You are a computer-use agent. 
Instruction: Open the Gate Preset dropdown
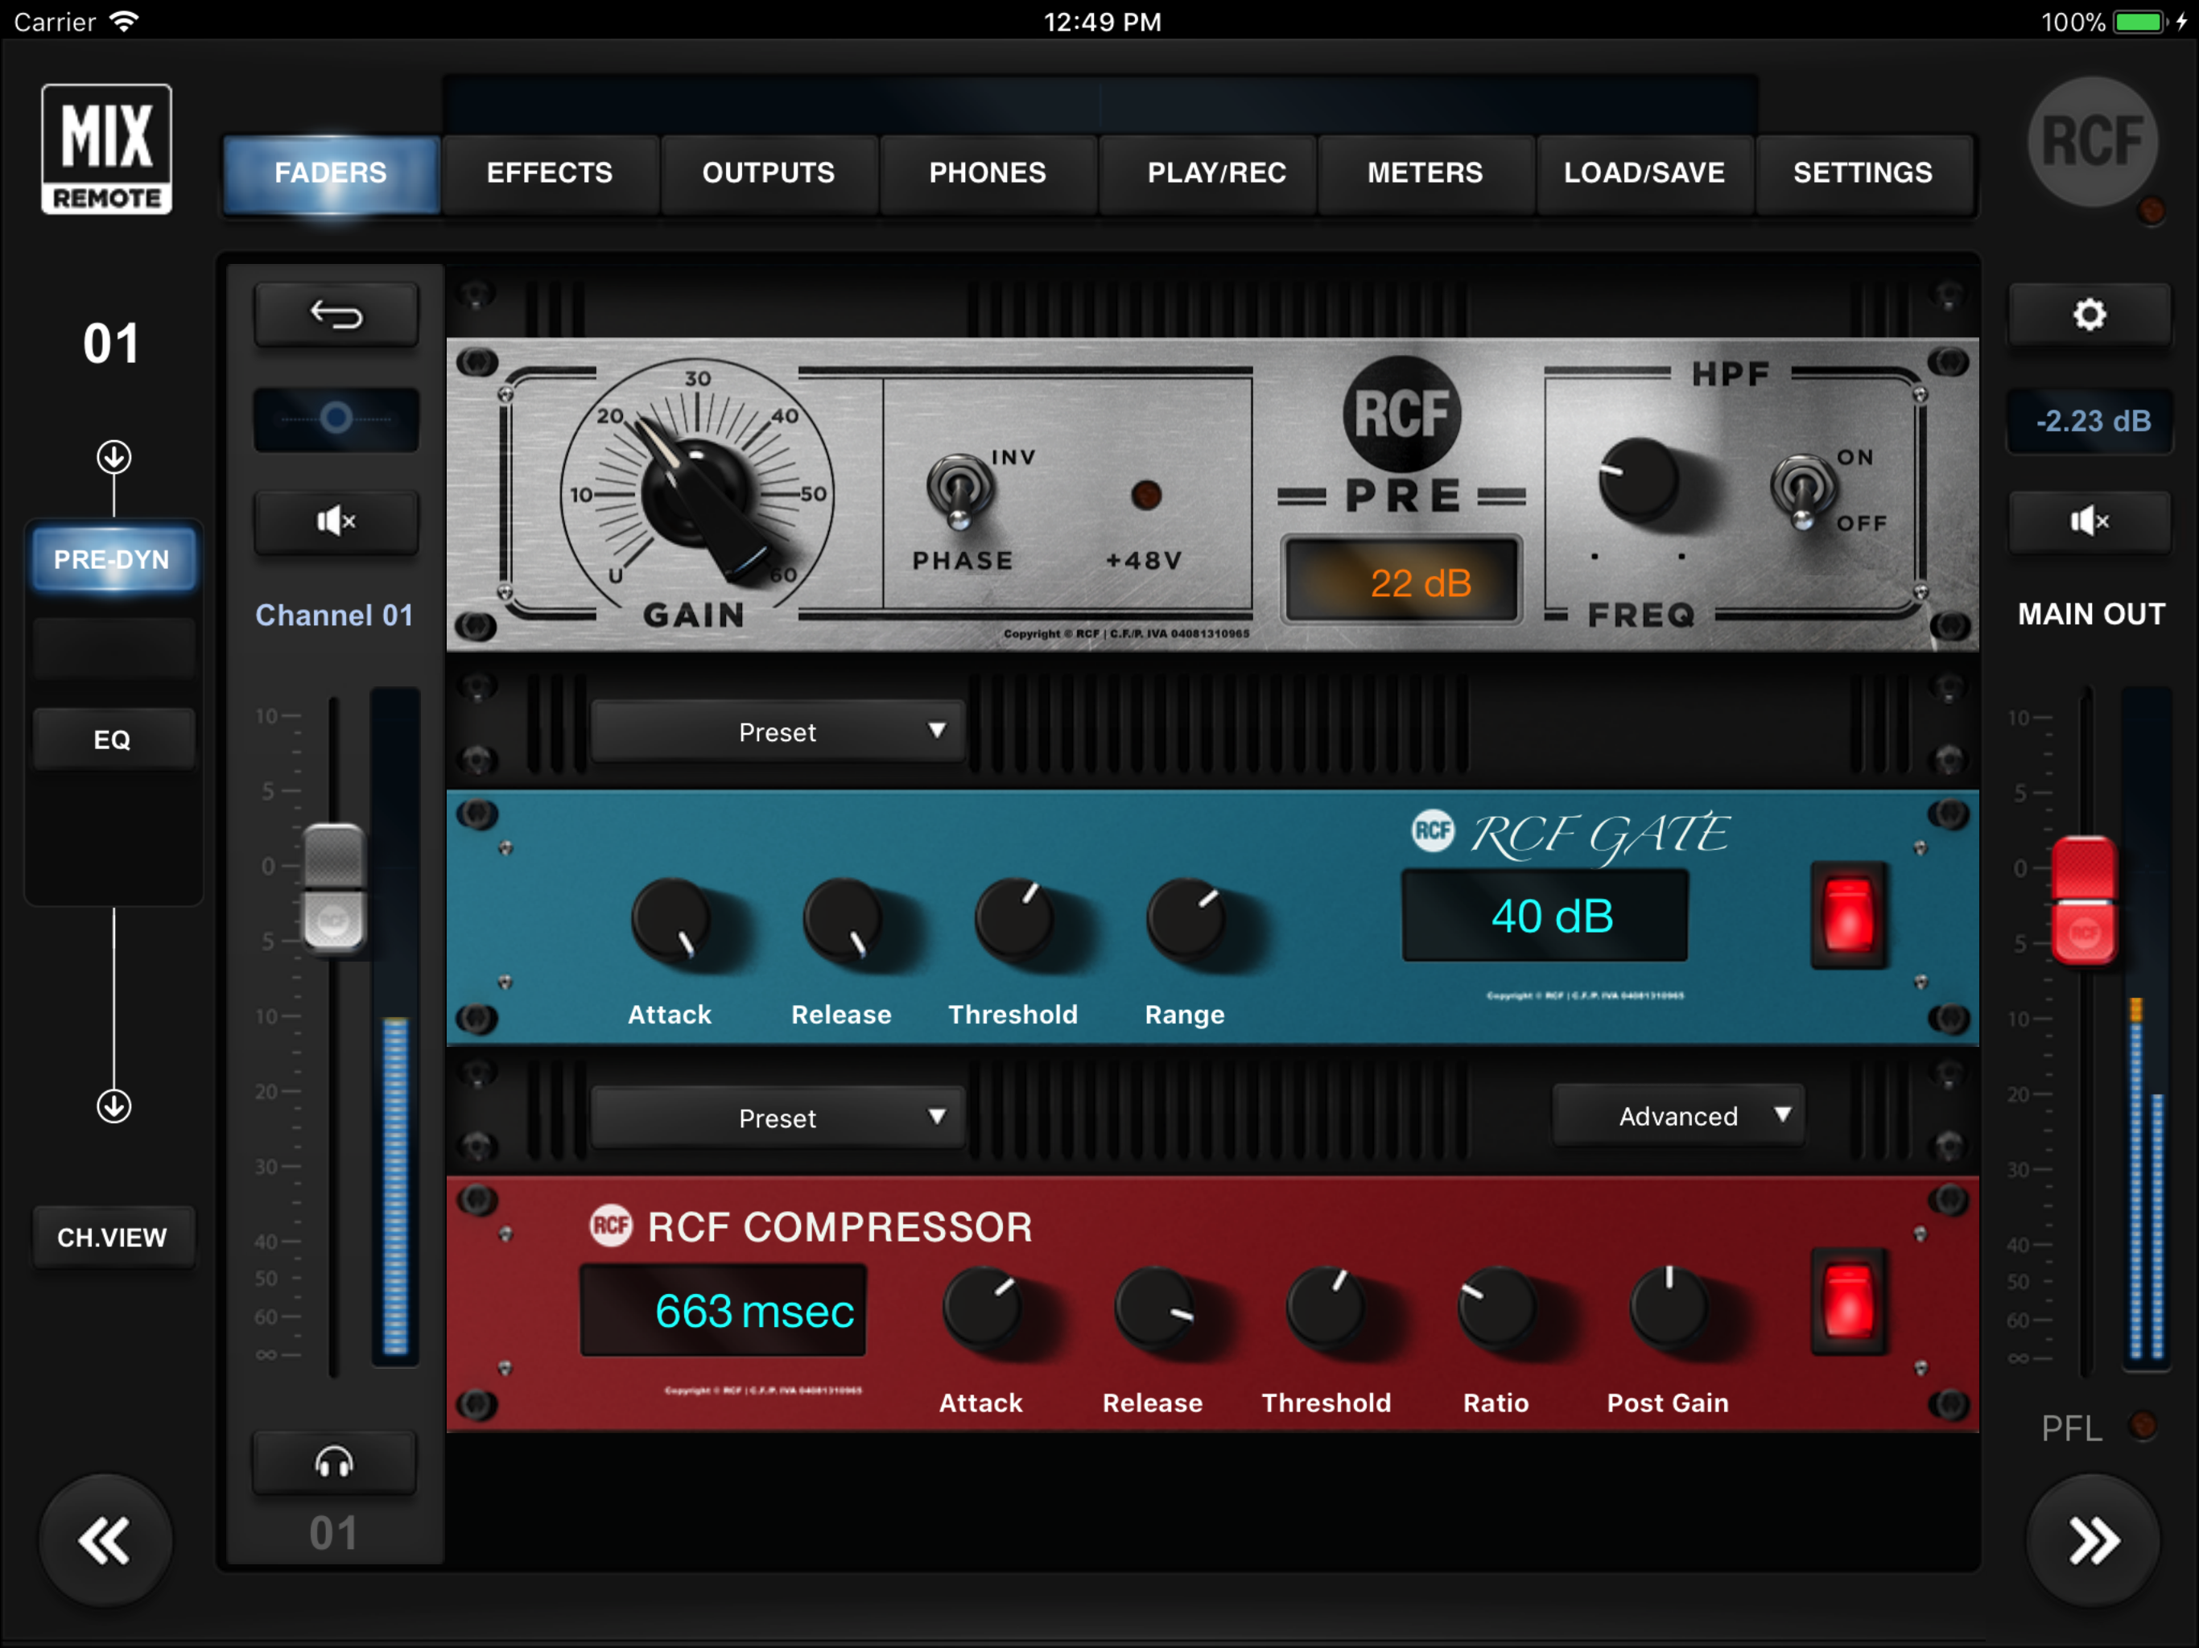(x=778, y=731)
